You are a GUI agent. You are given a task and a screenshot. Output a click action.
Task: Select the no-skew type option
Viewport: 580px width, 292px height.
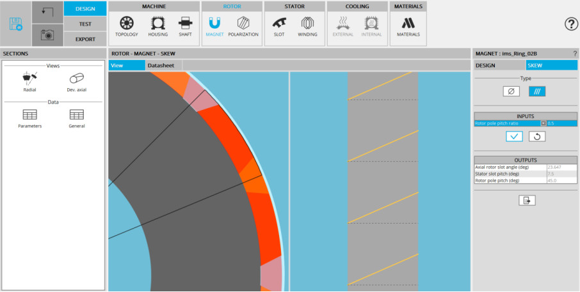pos(511,91)
